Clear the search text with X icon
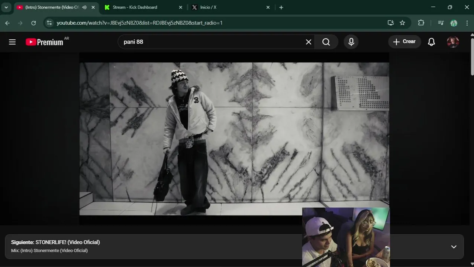The height and width of the screenshot is (267, 474). tap(309, 42)
